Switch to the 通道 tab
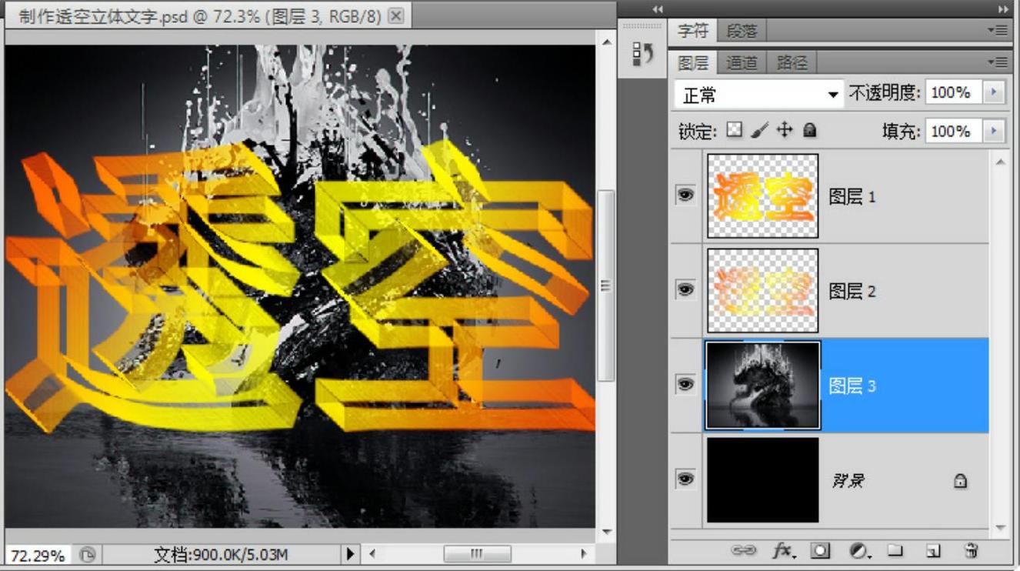This screenshot has width=1020, height=571. coord(742,63)
